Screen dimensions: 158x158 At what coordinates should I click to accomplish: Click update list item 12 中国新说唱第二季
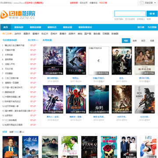pos(13,97)
